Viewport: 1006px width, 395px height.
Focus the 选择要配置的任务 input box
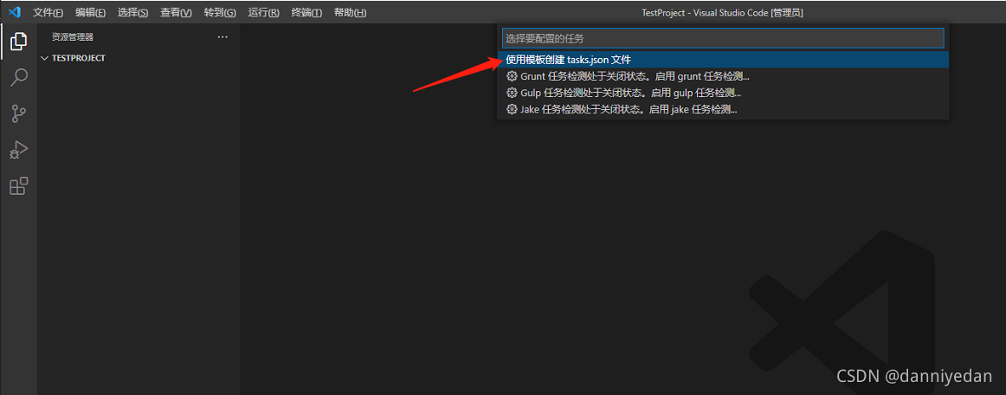(x=723, y=38)
